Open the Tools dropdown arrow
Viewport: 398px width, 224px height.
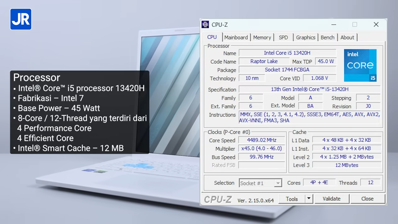pyautogui.click(x=308, y=199)
